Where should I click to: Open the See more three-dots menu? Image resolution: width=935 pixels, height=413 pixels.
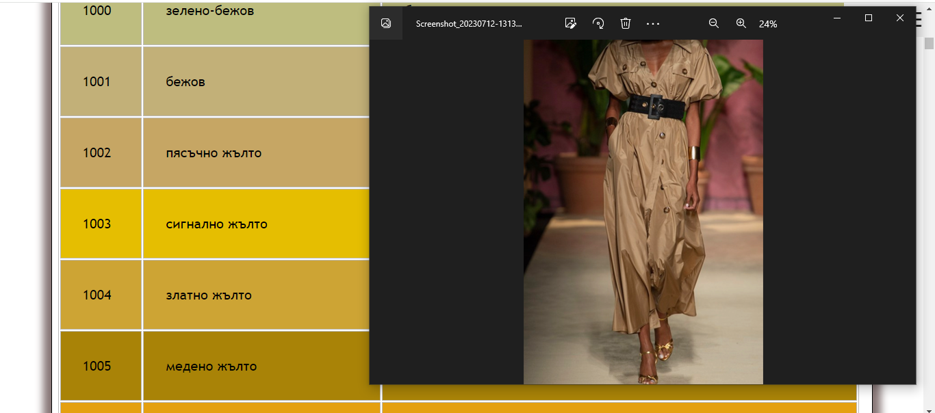pyautogui.click(x=653, y=23)
